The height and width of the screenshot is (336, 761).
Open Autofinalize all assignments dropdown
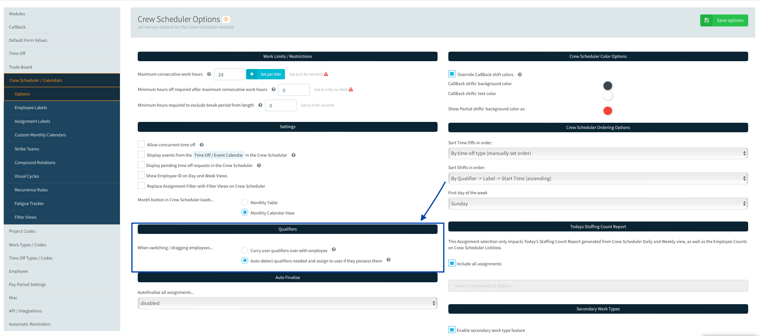click(287, 303)
